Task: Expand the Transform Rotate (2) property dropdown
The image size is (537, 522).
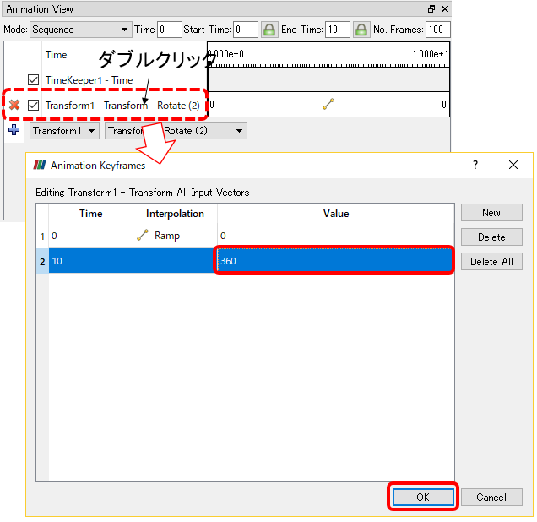Action: coord(176,131)
